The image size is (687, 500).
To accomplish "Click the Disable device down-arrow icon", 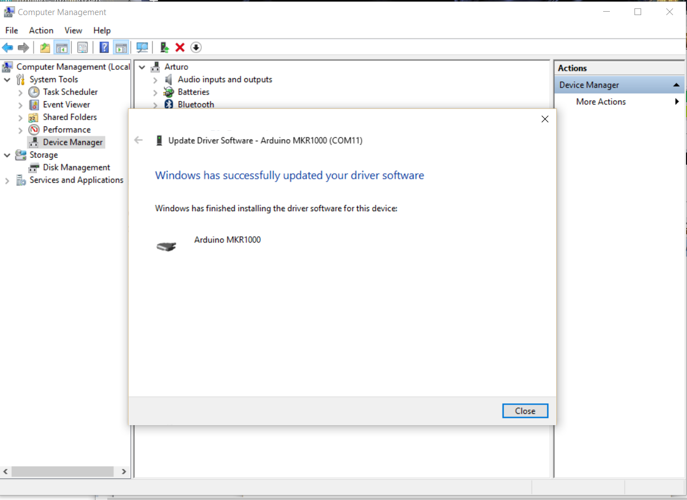I will 196,47.
